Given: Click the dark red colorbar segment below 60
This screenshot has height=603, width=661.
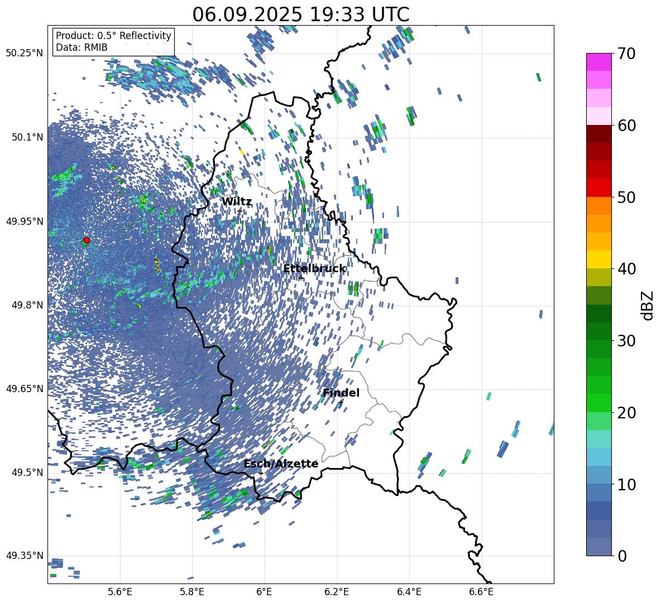Looking at the screenshot, I should 598,134.
